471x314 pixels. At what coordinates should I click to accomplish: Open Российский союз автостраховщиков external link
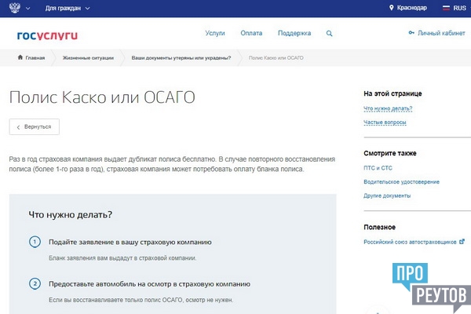point(409,243)
